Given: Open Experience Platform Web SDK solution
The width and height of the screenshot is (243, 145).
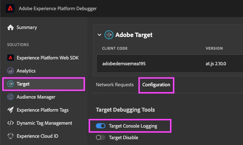Looking at the screenshot, I should coord(48,58).
